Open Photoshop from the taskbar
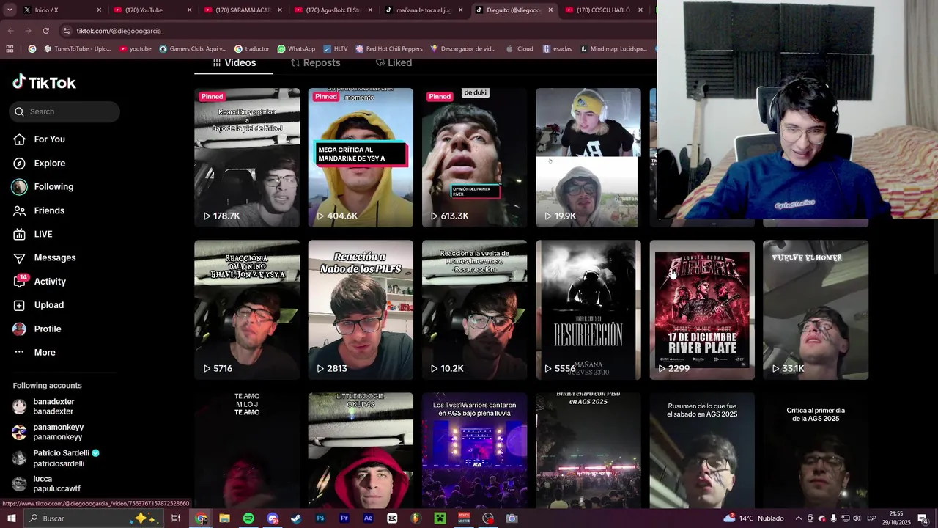This screenshot has height=528, width=938. pyautogui.click(x=320, y=518)
